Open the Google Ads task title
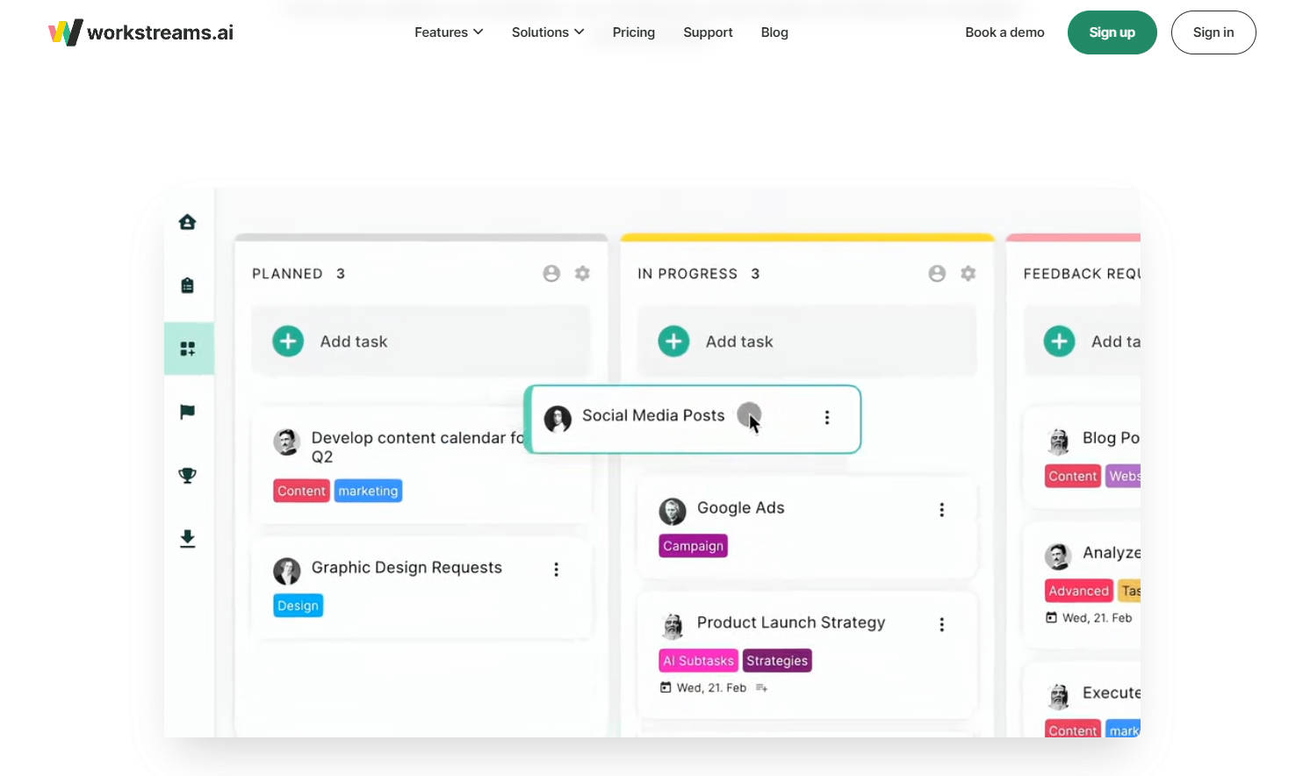 coord(740,508)
